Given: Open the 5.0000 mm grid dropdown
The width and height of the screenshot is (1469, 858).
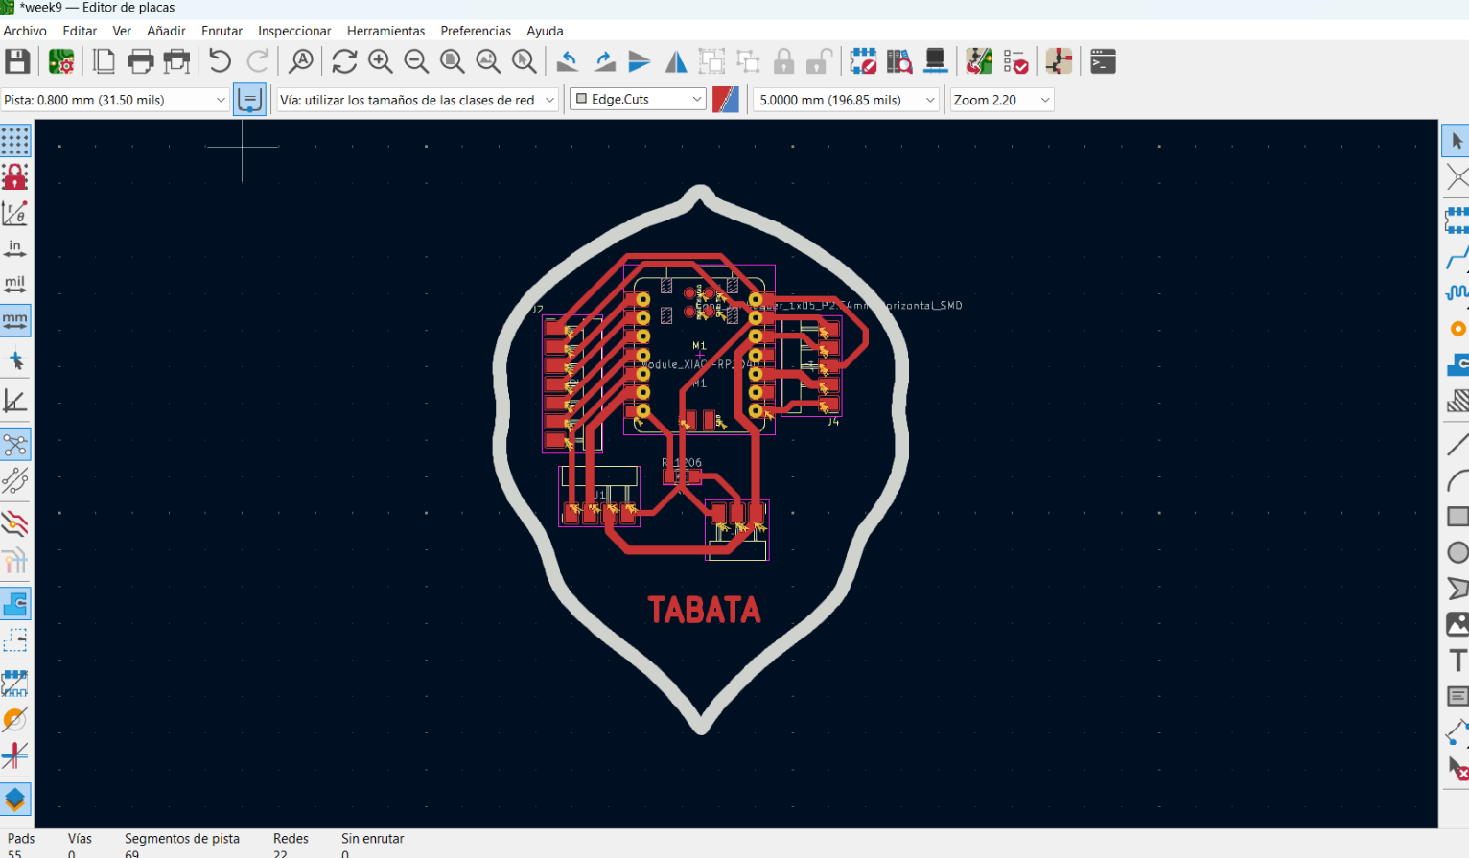Looking at the screenshot, I should pyautogui.click(x=847, y=100).
